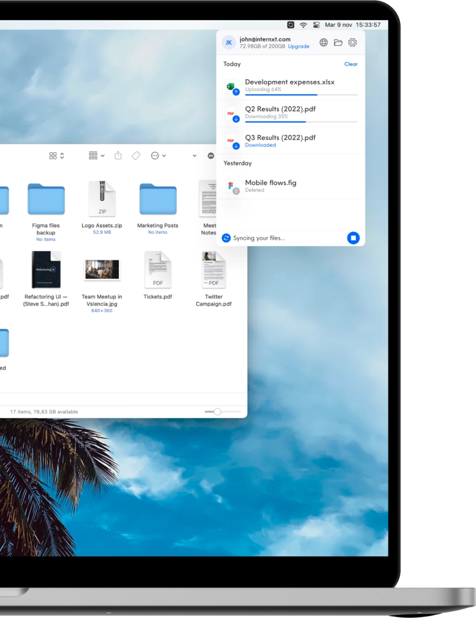The width and height of the screenshot is (476, 618).
Task: Select the Figma files backup folder
Action: pyautogui.click(x=46, y=199)
